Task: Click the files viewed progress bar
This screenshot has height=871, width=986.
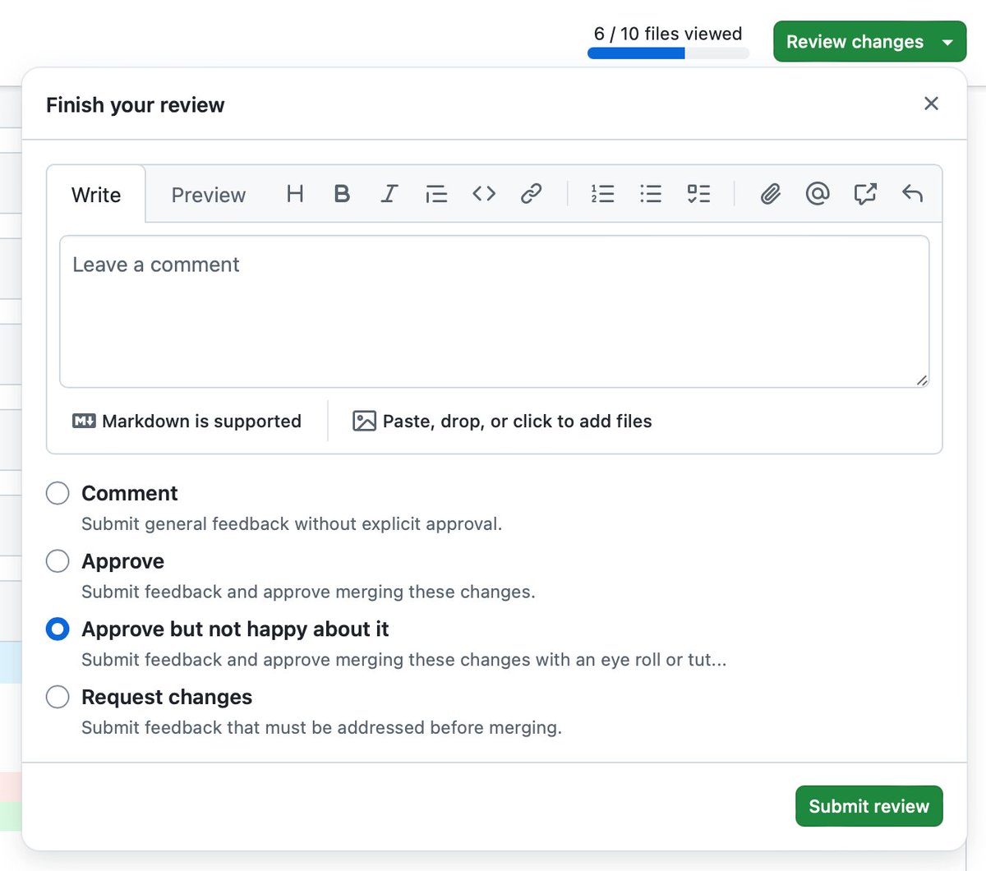Action: [668, 53]
